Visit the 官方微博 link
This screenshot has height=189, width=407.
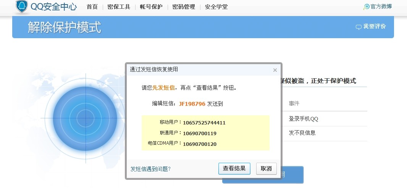point(381,7)
